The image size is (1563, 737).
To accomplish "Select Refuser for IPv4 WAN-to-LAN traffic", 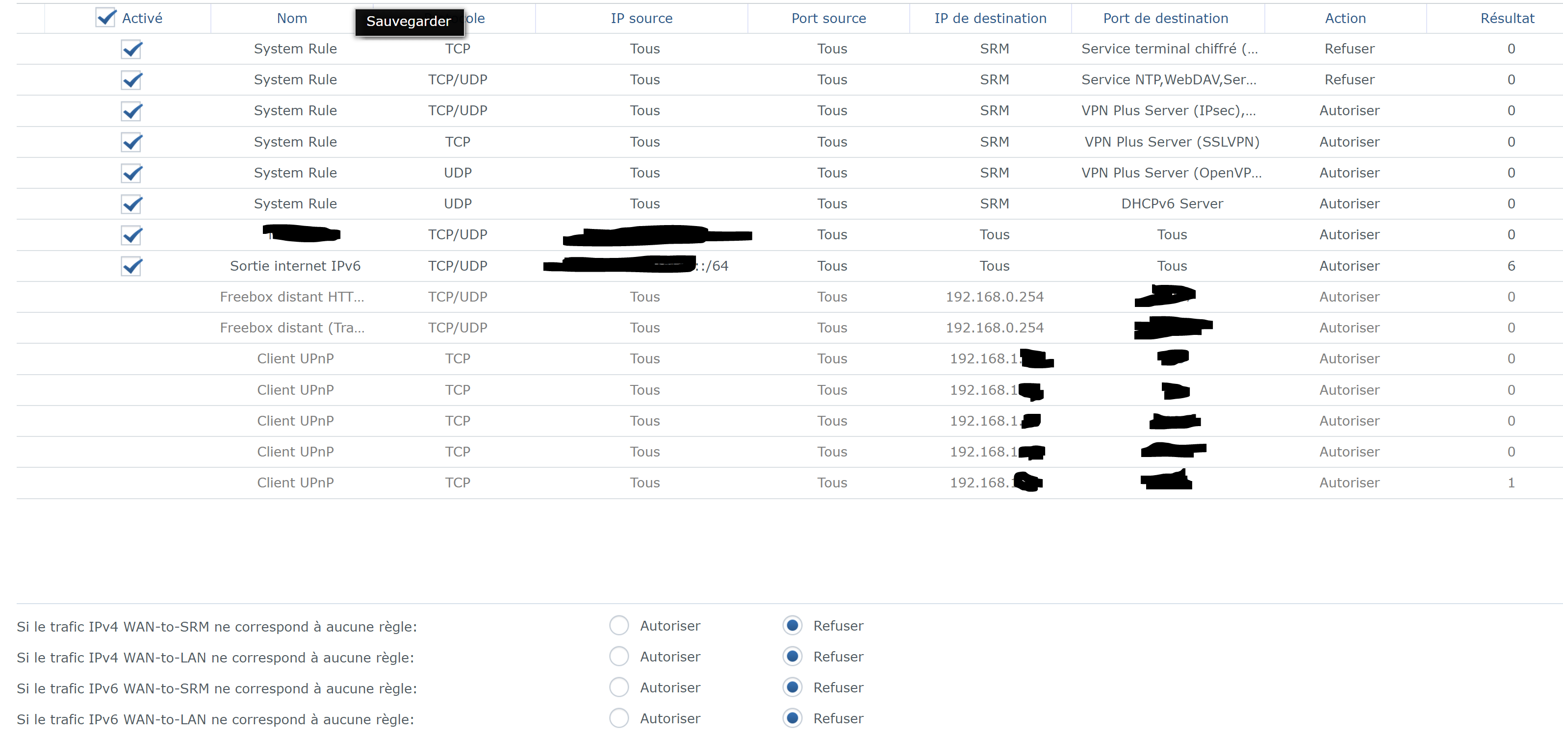I will point(793,657).
